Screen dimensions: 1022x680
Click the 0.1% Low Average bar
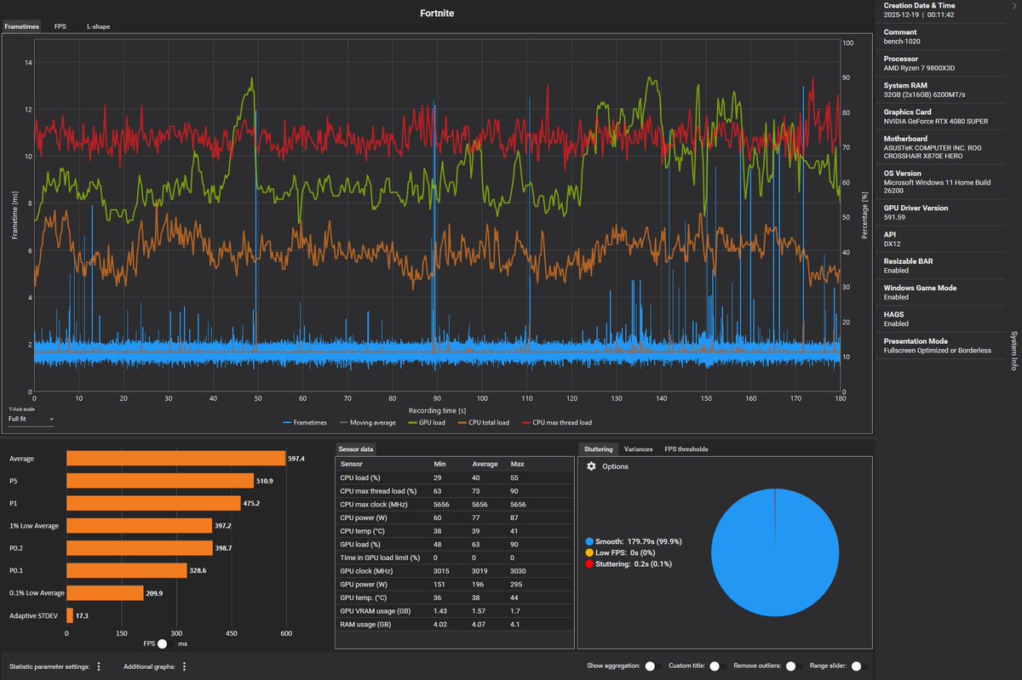(x=105, y=592)
